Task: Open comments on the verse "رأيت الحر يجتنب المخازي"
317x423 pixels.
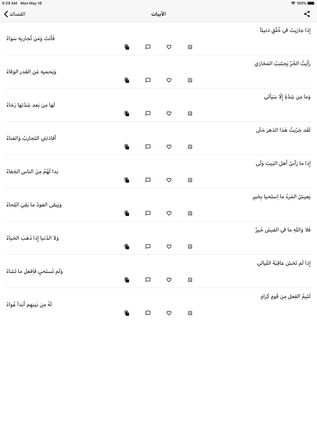Action: pyautogui.click(x=147, y=80)
